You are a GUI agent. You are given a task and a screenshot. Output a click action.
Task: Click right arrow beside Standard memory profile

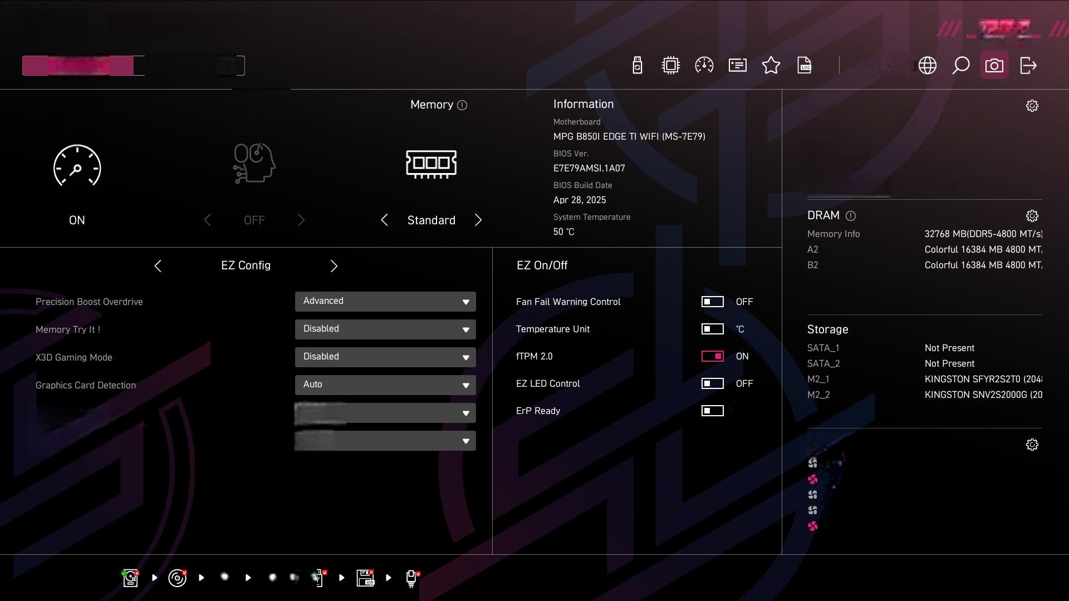point(478,220)
